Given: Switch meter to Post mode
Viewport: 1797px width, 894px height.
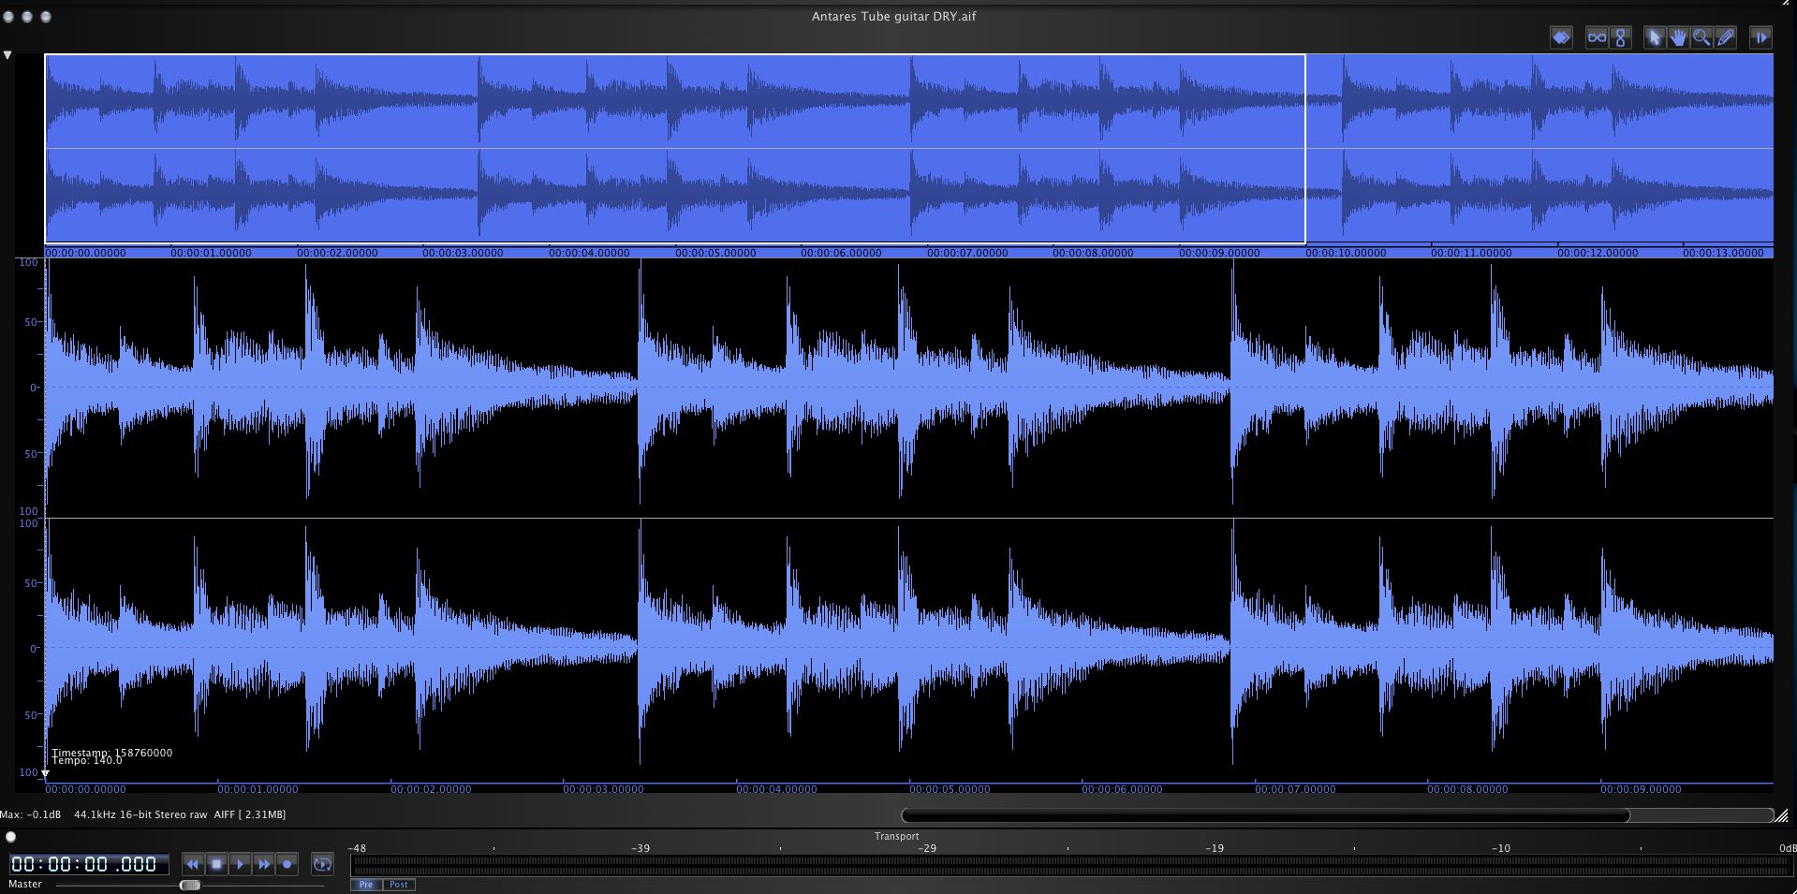Looking at the screenshot, I should [399, 885].
